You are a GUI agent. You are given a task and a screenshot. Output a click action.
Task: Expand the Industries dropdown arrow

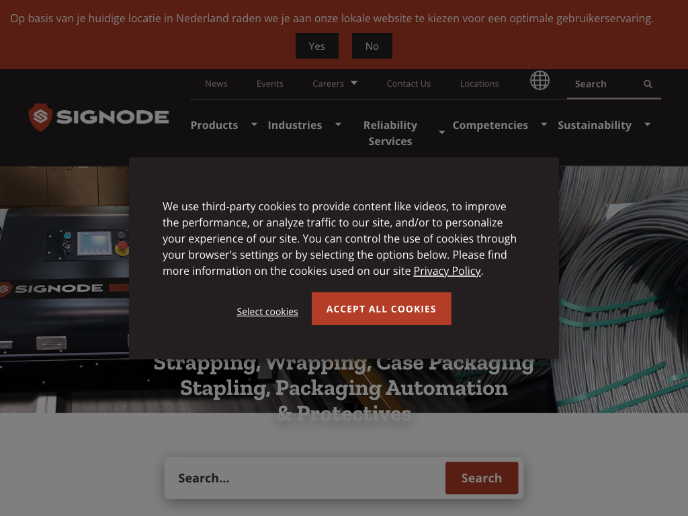point(339,124)
